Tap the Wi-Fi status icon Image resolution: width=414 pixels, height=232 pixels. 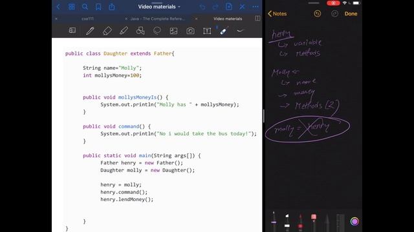coord(345,3)
